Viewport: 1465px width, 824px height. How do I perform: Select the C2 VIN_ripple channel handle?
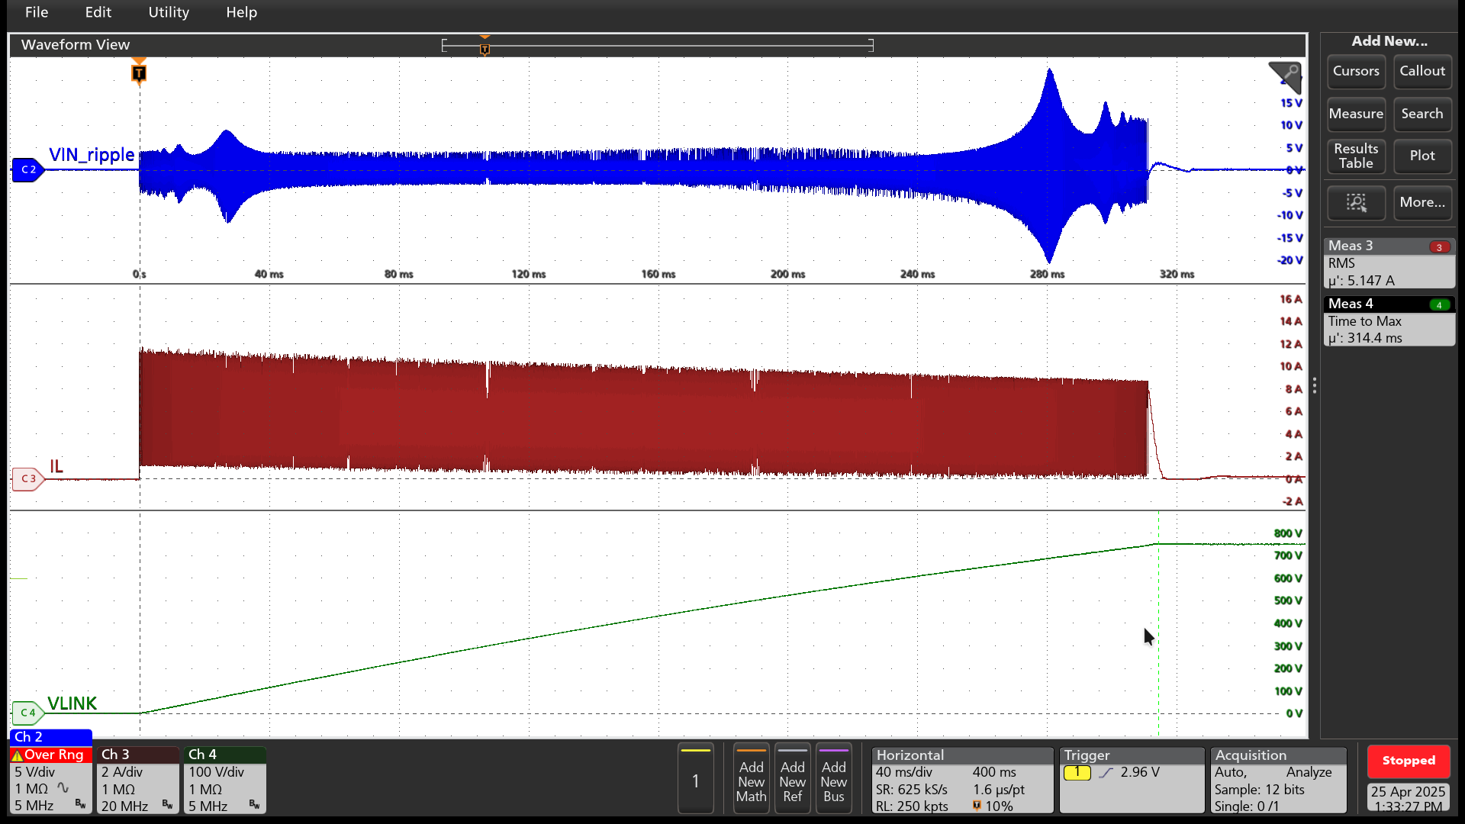[27, 169]
